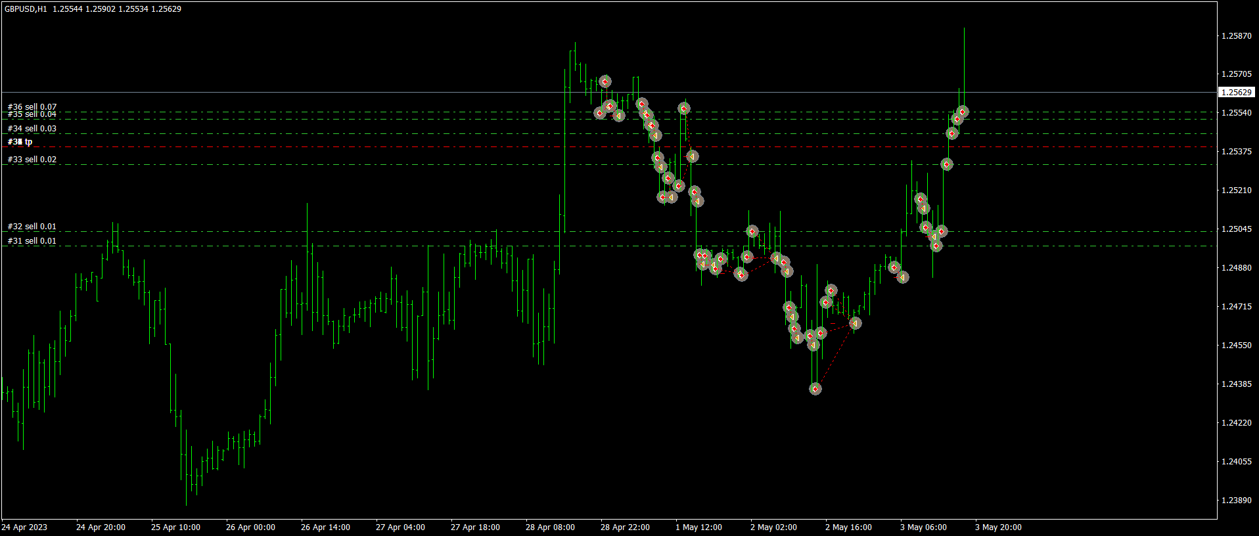The width and height of the screenshot is (1259, 536).
Task: Select the #31 sell 0.01 order label
Action: (32, 241)
